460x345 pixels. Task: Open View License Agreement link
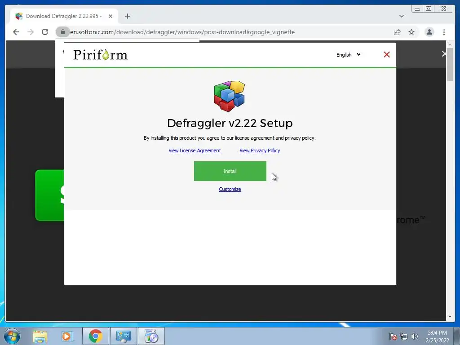pos(195,150)
